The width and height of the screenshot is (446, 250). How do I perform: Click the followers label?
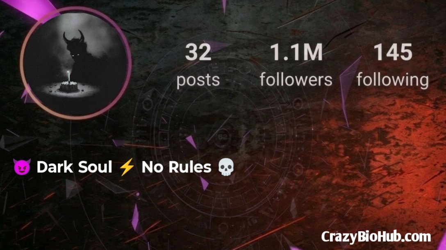click(x=296, y=79)
